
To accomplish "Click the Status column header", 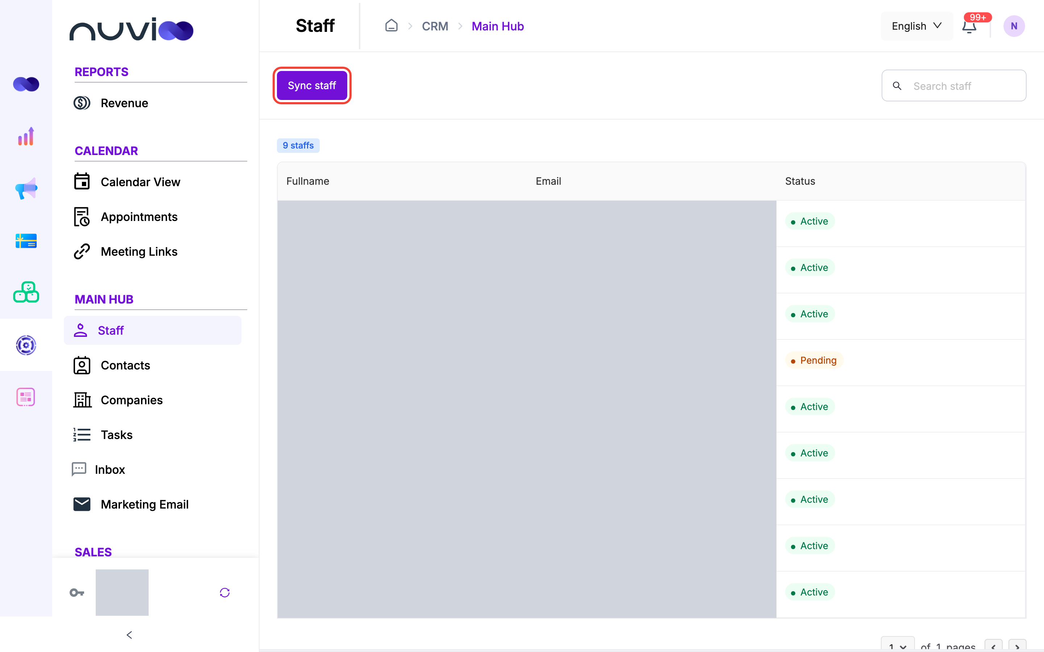I will [x=800, y=181].
